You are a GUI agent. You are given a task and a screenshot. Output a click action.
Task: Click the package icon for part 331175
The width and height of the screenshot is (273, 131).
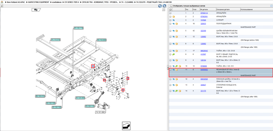[x=180, y=91]
